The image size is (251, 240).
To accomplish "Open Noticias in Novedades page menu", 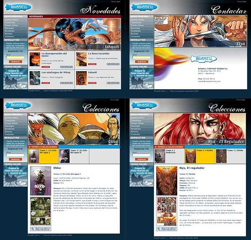I will (8, 34).
